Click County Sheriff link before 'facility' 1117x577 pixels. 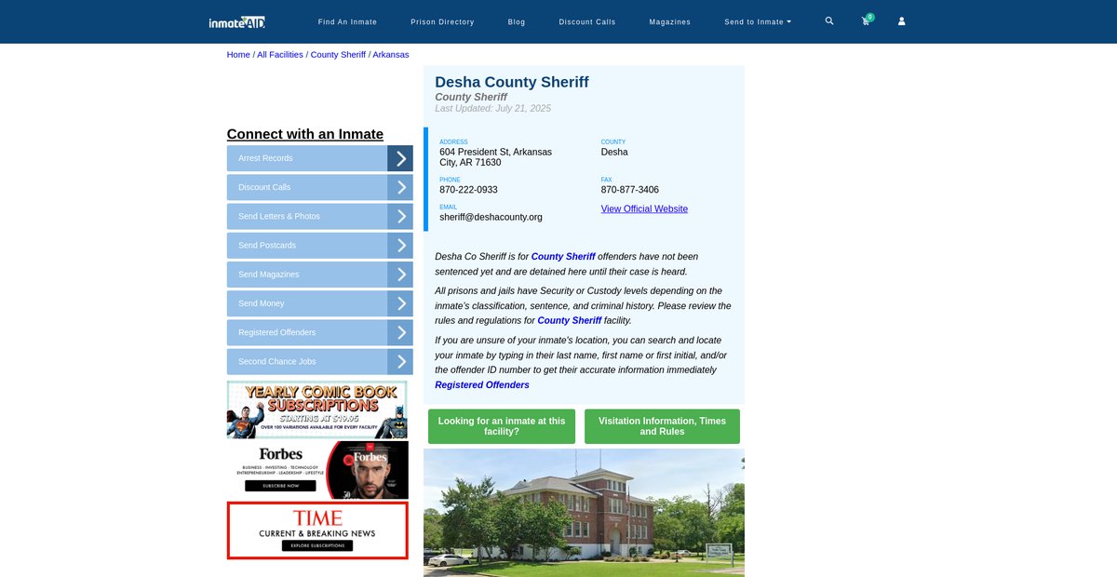point(570,321)
